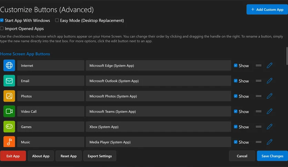Click Customize Buttons (Advanced) title
The image size is (288, 167).
coord(47,10)
